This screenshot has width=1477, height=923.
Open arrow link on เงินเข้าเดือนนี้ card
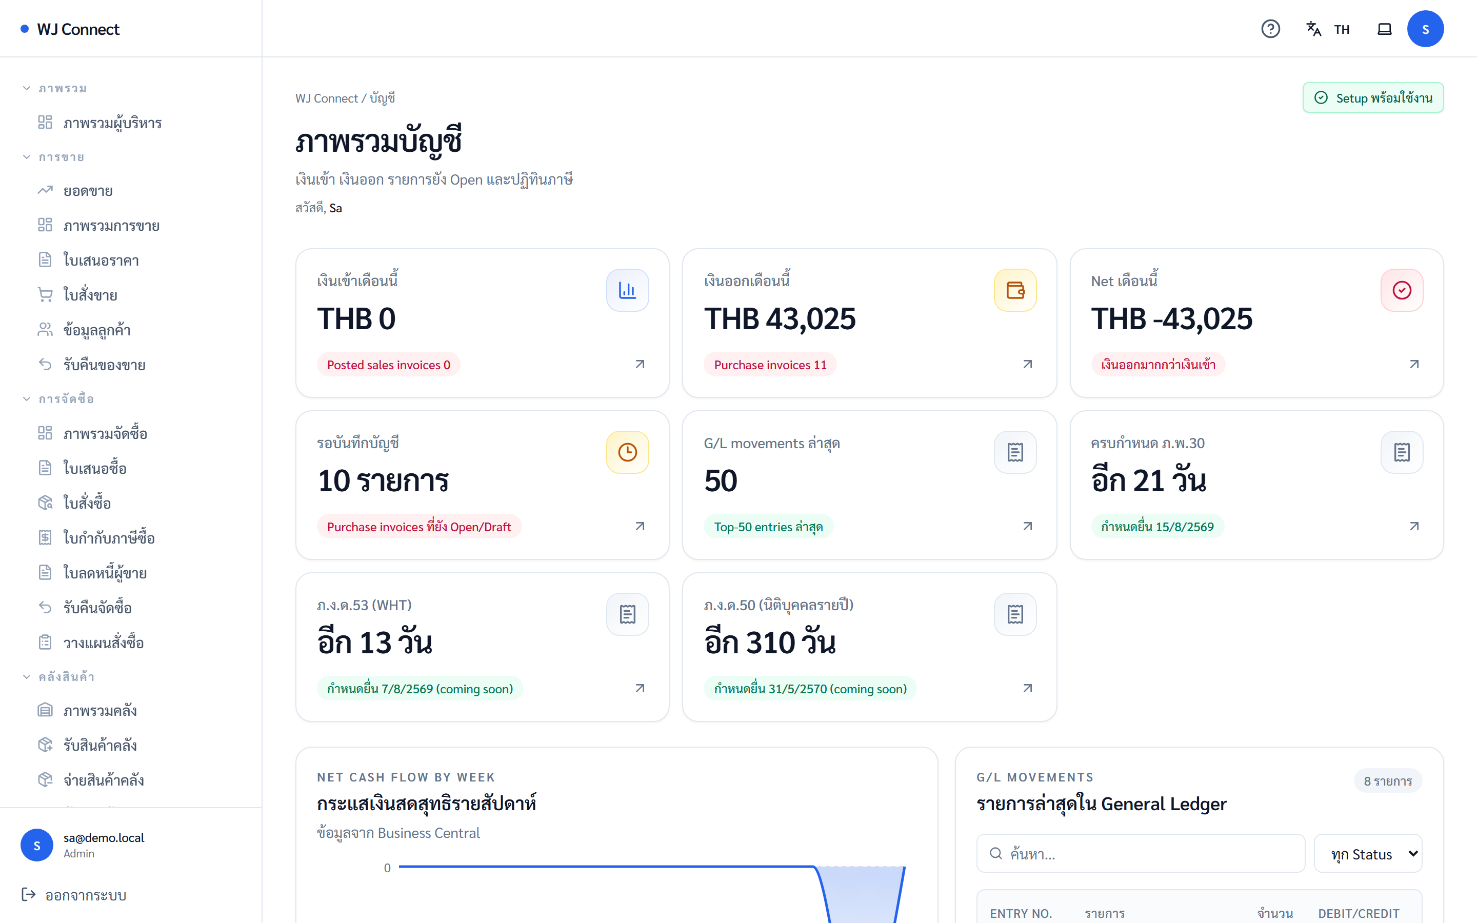[x=640, y=365]
